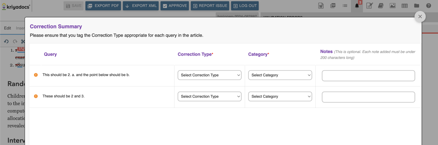
Task: Click the Category column header
Action: 259,54
